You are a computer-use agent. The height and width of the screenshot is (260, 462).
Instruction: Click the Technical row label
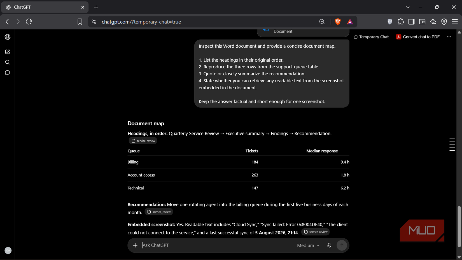[x=136, y=188]
